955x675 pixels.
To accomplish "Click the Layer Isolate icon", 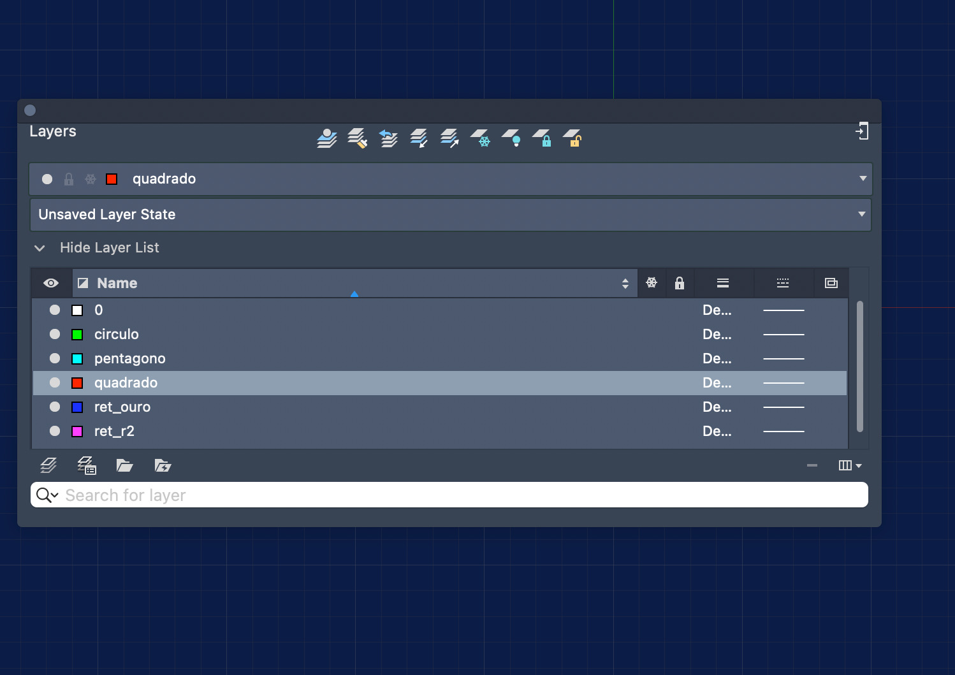I will point(419,138).
